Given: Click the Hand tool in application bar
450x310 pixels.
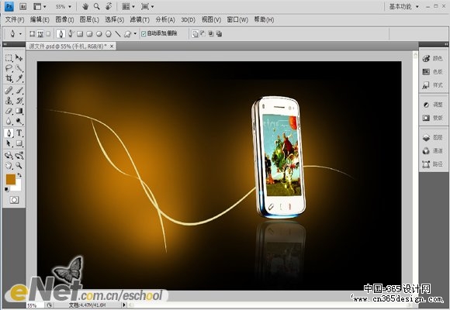Looking at the screenshot, I should pyautogui.click(x=85, y=6).
